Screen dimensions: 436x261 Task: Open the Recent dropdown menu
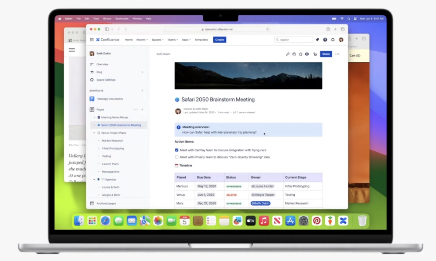click(x=142, y=40)
